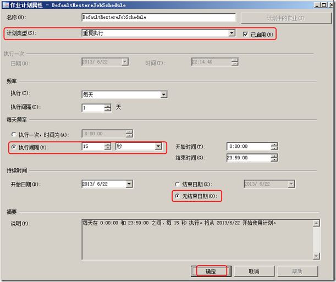Click the 结束时间 field showing 23:59:00

249,158
